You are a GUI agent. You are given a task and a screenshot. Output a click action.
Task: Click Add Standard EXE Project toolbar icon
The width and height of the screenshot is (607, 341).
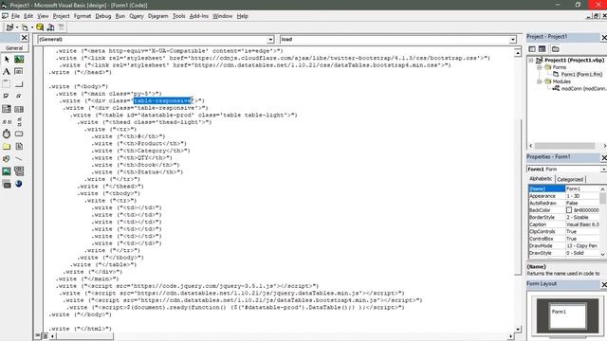pos(9,27)
